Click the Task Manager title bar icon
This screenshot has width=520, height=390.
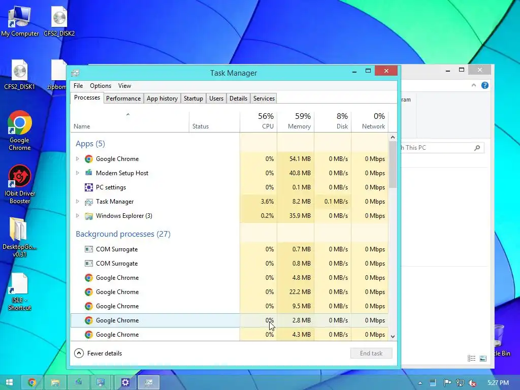click(75, 73)
